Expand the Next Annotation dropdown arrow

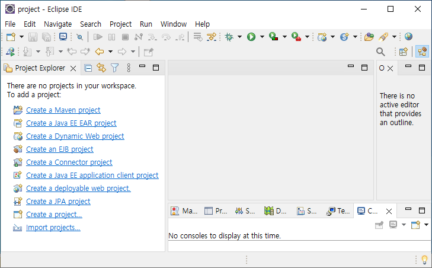point(38,52)
